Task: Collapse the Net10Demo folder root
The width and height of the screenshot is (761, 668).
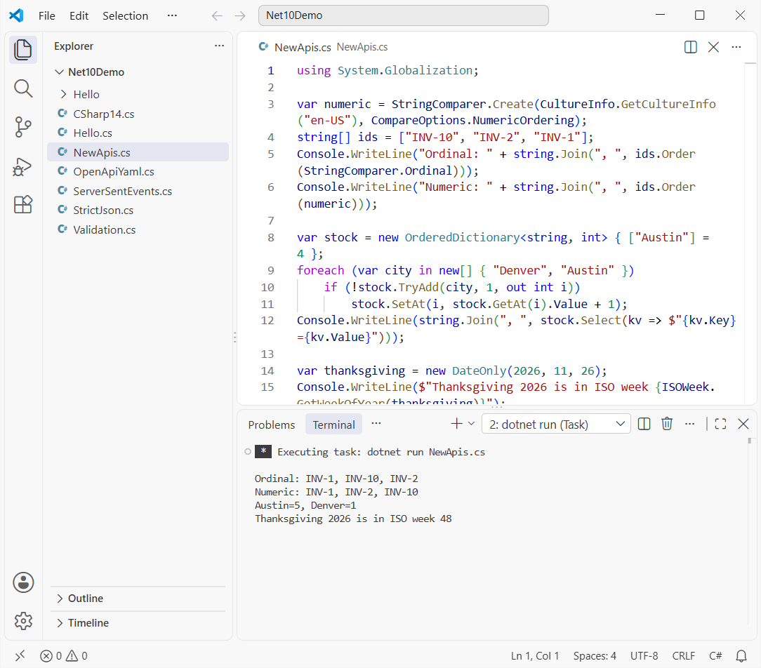Action: (x=59, y=72)
